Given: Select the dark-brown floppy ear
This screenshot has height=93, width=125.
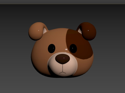Looking at the screenshot, I should click(x=88, y=31).
